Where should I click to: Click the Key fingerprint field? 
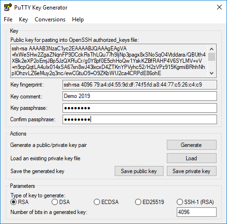(x=140, y=85)
